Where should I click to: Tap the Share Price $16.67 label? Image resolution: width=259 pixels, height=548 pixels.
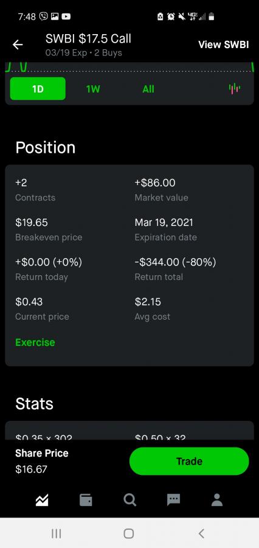41,461
